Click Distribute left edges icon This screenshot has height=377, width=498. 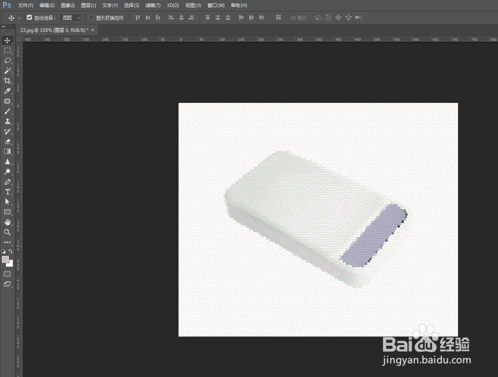pos(241,17)
